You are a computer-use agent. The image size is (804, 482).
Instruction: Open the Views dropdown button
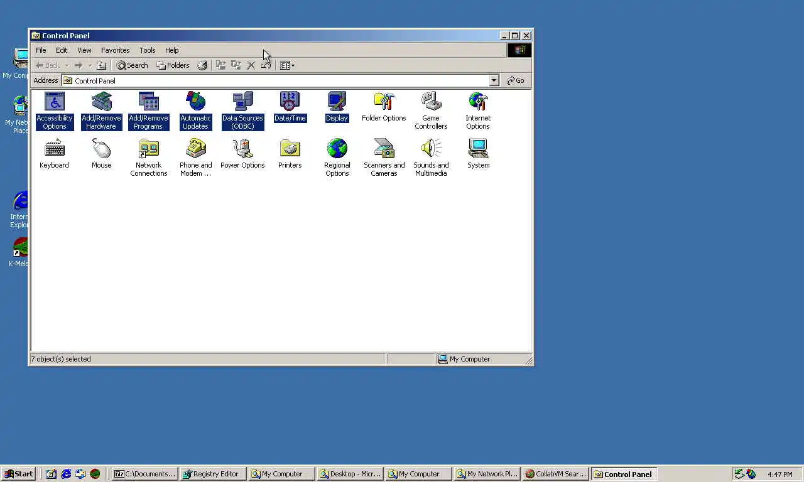(287, 65)
